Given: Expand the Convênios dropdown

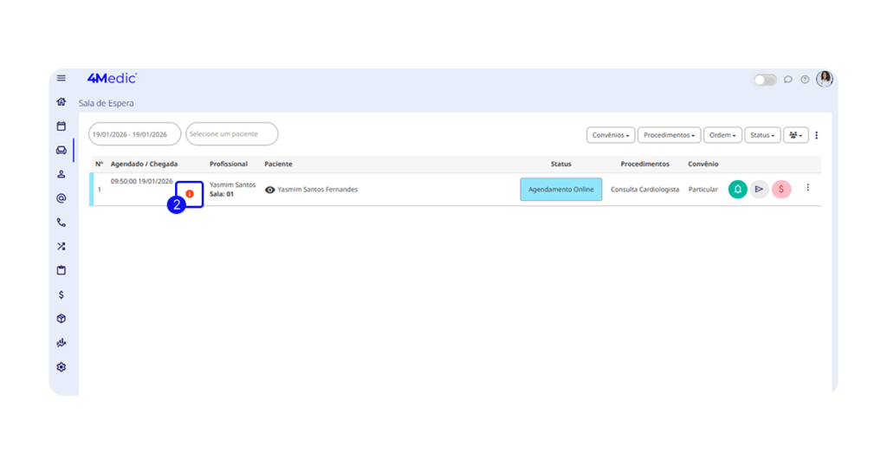Looking at the screenshot, I should [611, 135].
